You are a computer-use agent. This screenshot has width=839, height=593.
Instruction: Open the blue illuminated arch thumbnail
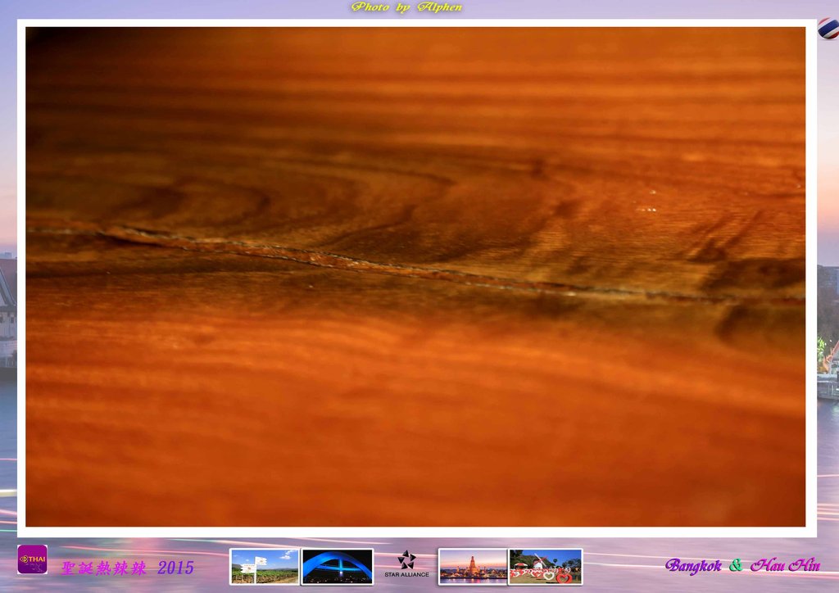point(337,566)
